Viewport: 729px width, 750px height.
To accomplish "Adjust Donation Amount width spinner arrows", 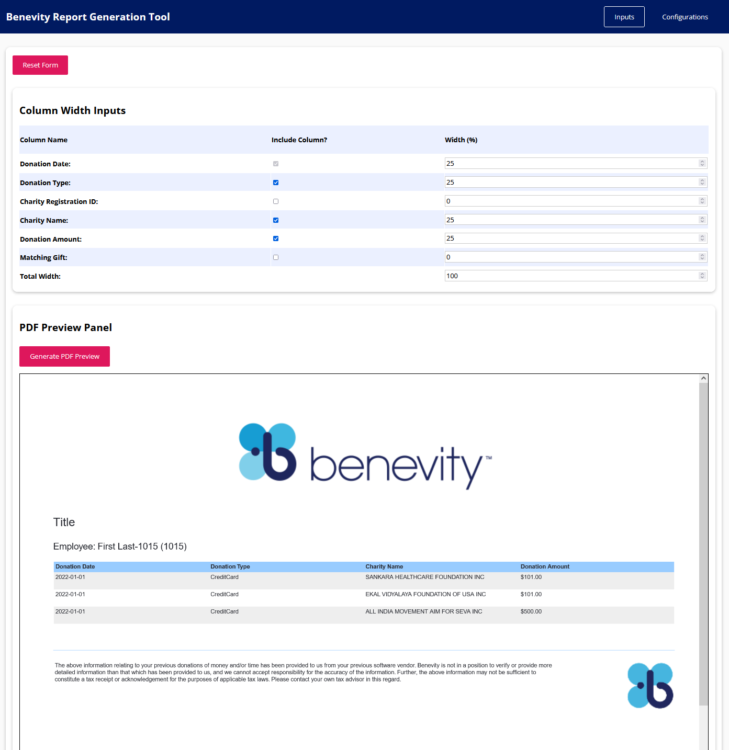I will [x=702, y=238].
